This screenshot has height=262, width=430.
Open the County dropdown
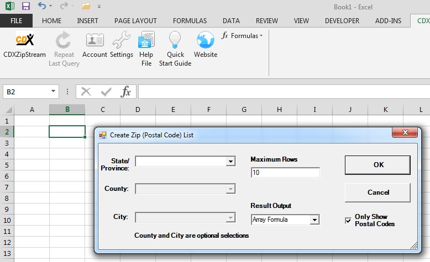point(230,189)
